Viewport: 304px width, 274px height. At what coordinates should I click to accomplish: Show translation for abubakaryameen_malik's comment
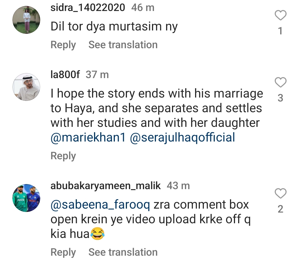coord(123,252)
